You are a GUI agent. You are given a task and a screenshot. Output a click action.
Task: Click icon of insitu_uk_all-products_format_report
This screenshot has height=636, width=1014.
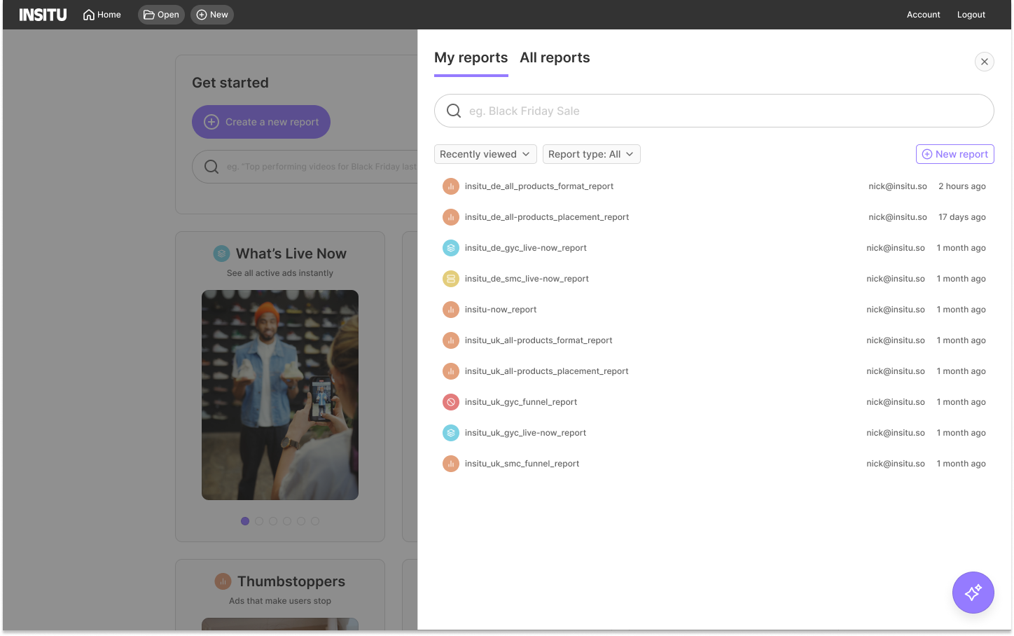coord(451,340)
